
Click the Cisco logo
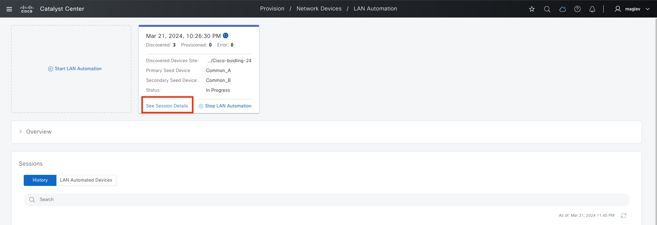tap(27, 9)
